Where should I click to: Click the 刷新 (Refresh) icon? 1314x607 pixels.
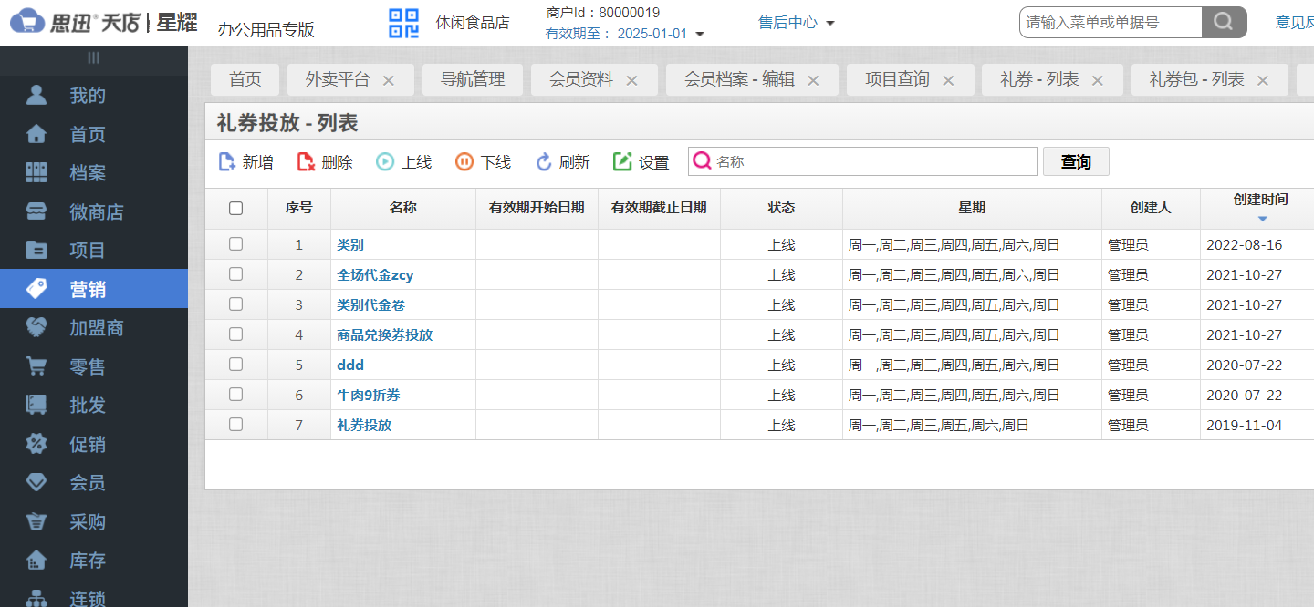pos(543,161)
